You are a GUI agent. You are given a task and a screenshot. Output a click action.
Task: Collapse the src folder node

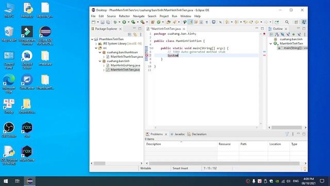coord(96,48)
